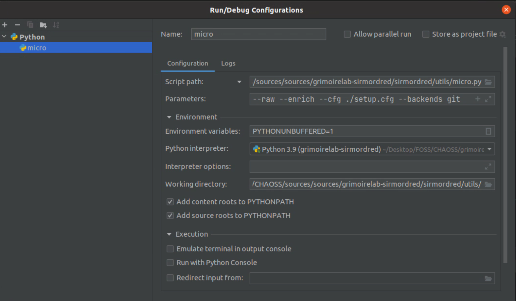Open the Script path type dropdown arrow
Image resolution: width=516 pixels, height=301 pixels.
coord(239,82)
